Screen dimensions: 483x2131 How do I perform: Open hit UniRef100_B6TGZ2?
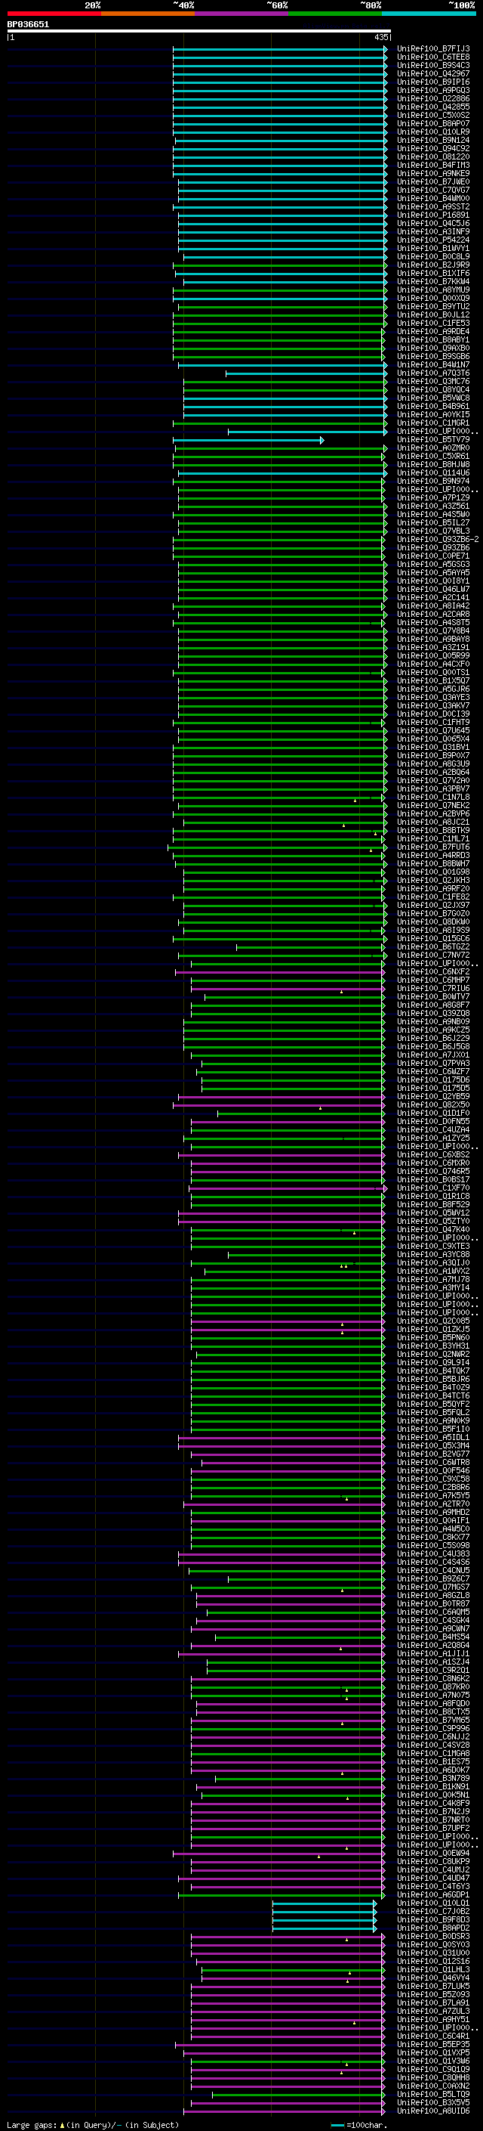[432, 946]
